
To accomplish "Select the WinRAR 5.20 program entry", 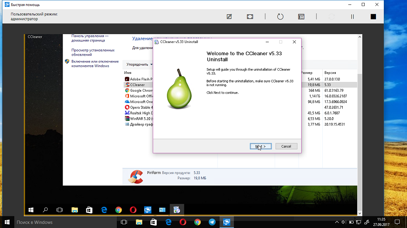I will click(x=138, y=119).
